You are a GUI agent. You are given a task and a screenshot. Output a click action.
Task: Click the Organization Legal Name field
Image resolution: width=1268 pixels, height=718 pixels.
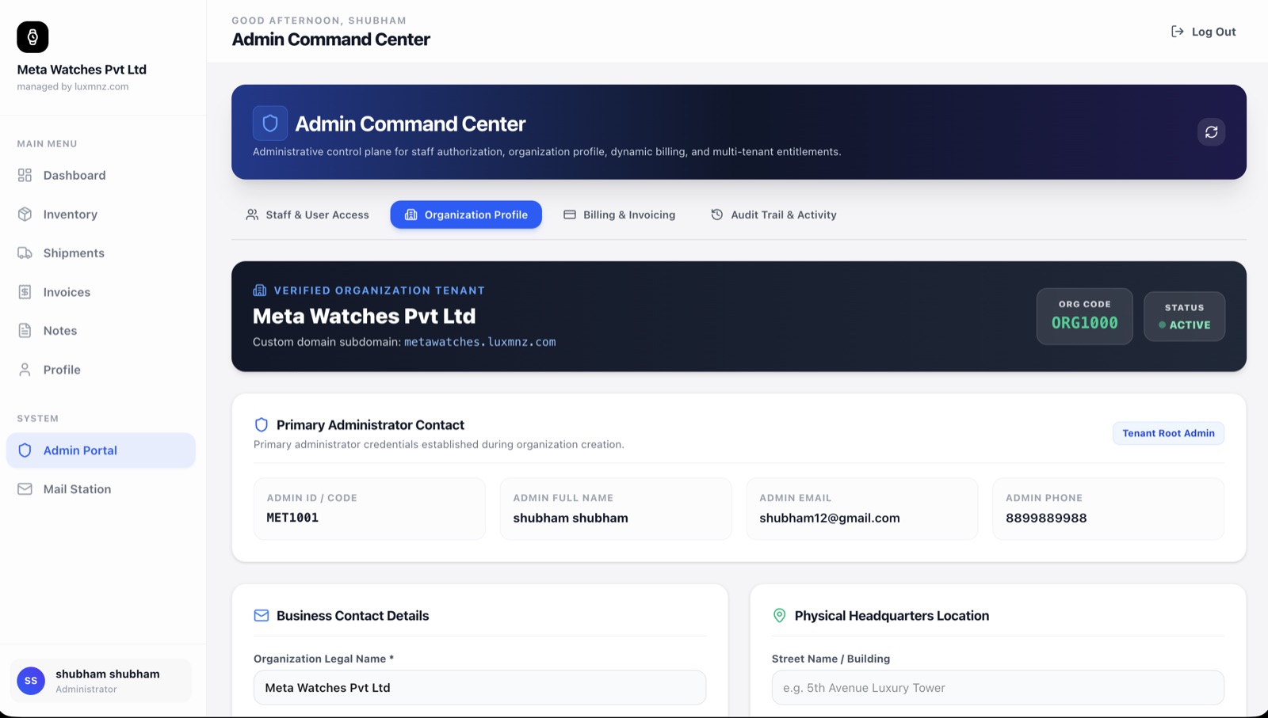click(x=479, y=688)
